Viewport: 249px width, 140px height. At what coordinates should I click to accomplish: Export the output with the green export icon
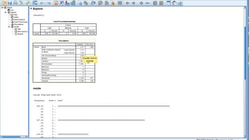pos(28,3)
